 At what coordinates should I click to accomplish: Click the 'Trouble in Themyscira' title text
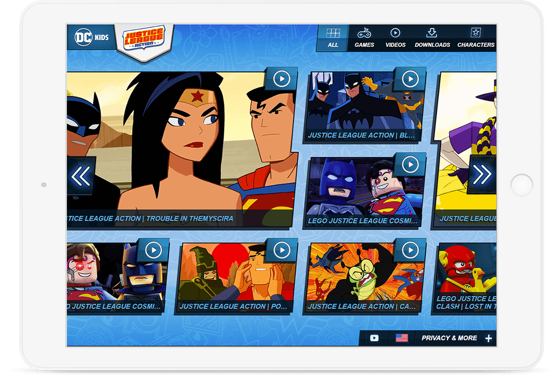[190, 219]
